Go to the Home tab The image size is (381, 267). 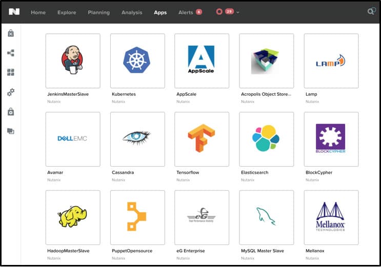tap(38, 12)
